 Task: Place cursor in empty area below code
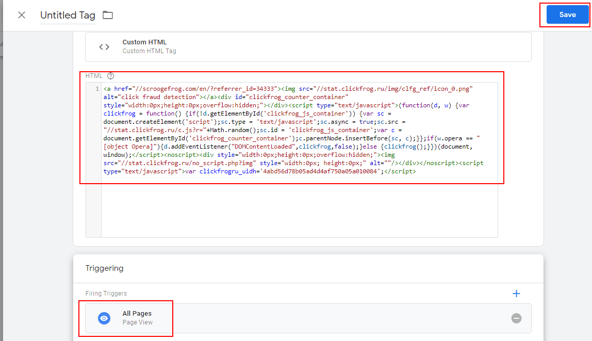[299, 206]
